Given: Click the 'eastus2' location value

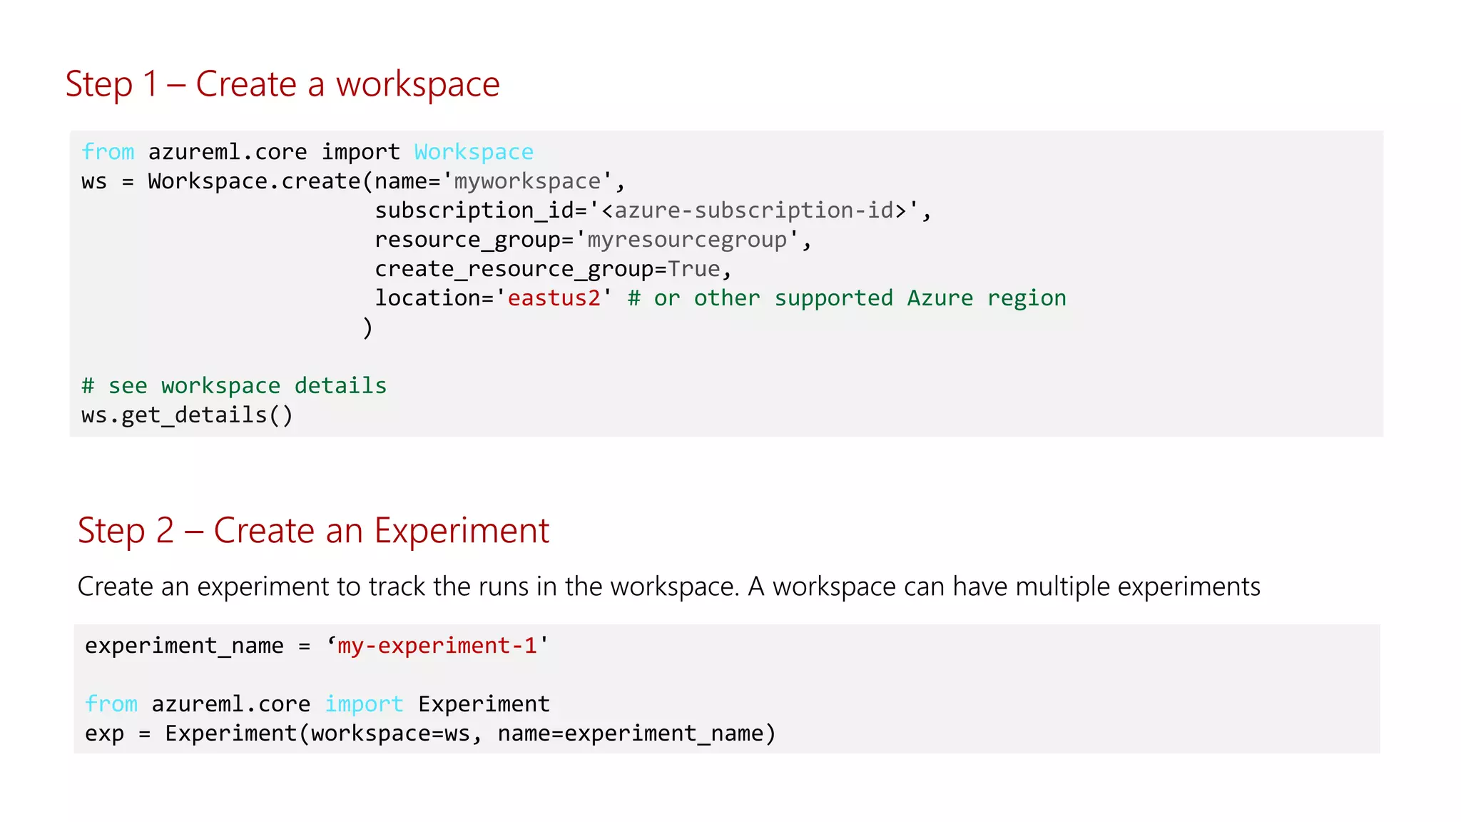Looking at the screenshot, I should [554, 298].
